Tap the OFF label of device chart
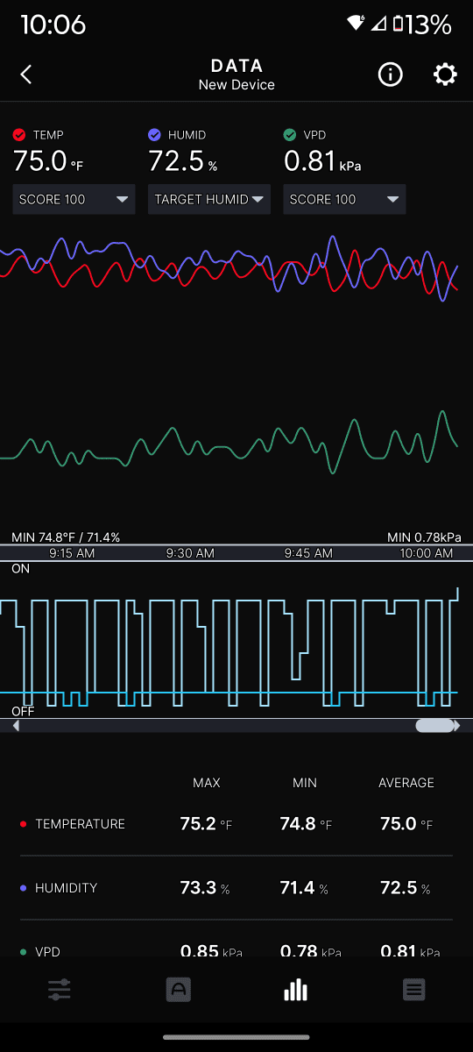The width and height of the screenshot is (473, 1052). tap(23, 711)
